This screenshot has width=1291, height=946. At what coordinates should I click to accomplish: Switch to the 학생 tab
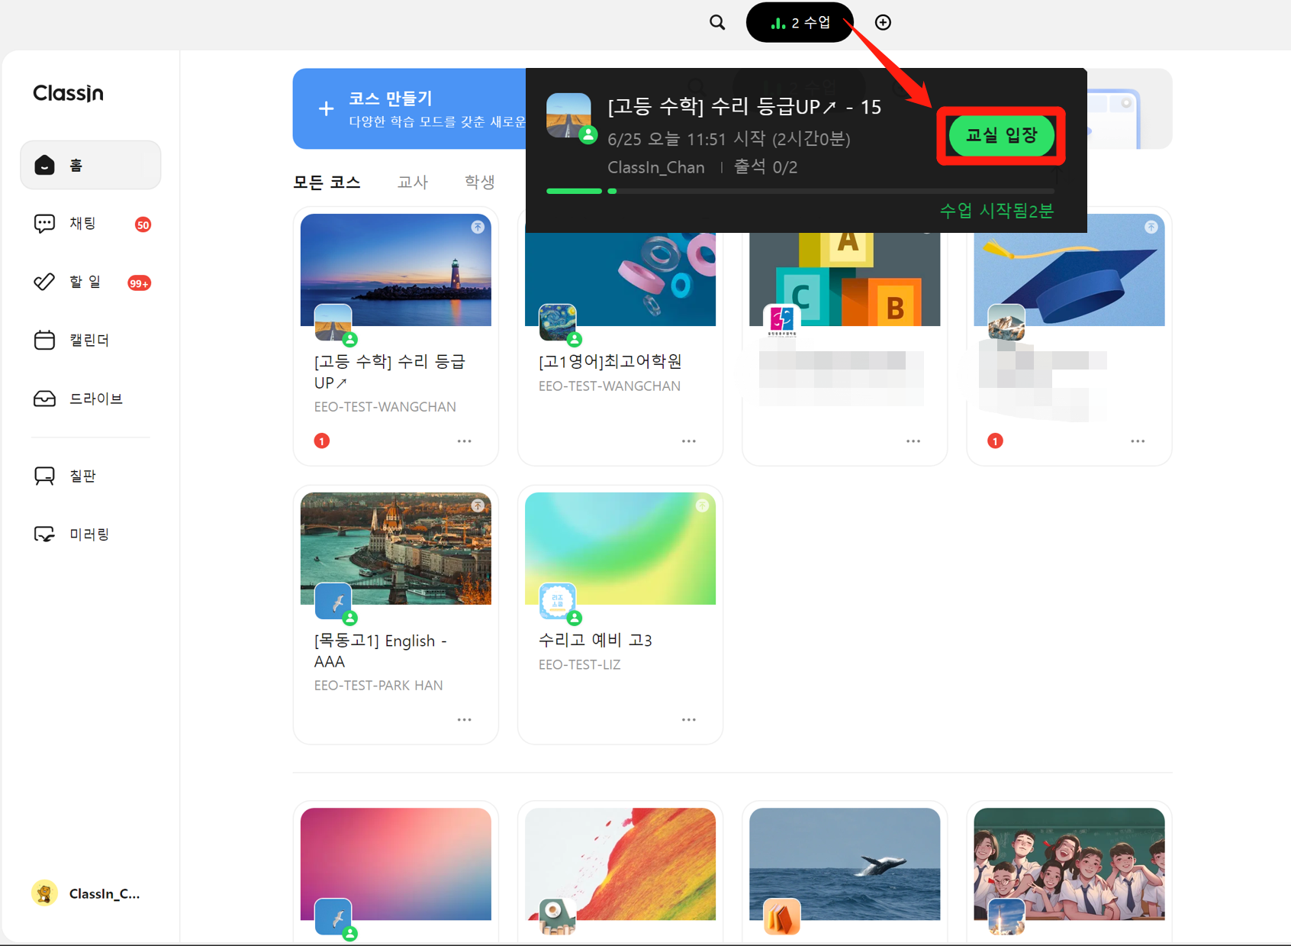click(x=480, y=182)
